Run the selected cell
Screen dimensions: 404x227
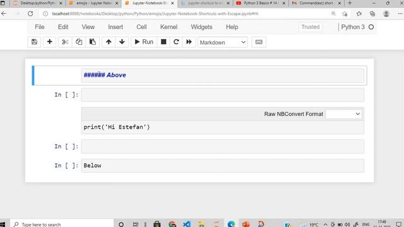coord(144,42)
